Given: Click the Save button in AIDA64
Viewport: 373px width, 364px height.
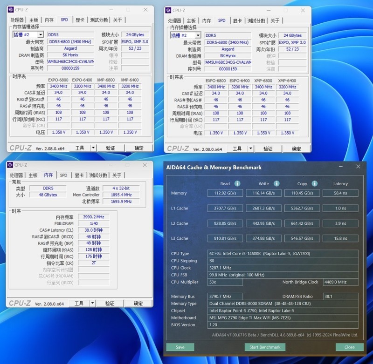Looking at the screenshot, I should tap(180, 347).
